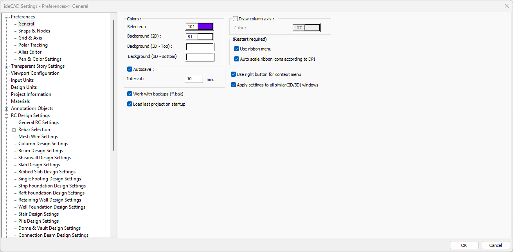This screenshot has width=513, height=252.
Task: Click the tree panel vertical scrollbar
Action: [113, 85]
